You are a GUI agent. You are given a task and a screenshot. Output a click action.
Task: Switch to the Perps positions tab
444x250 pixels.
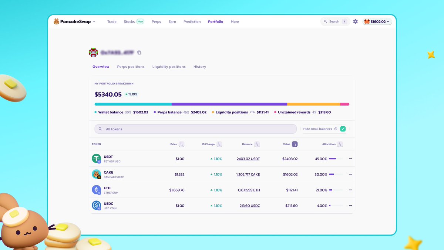(131, 67)
